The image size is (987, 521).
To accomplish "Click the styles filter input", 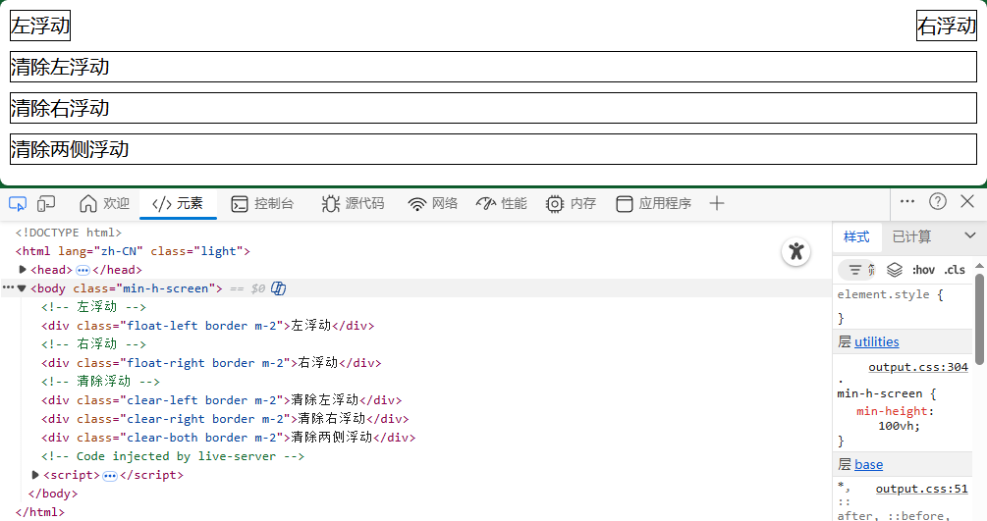I will [x=856, y=270].
